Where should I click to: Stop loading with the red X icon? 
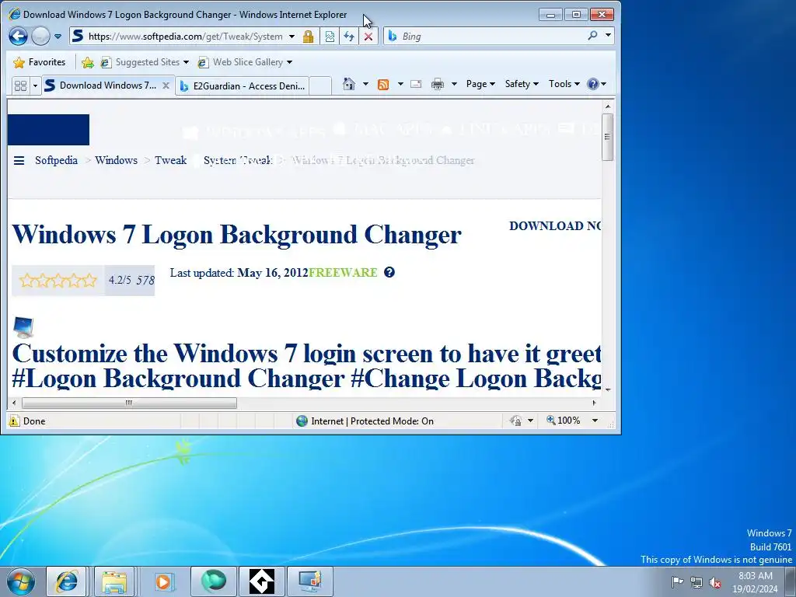(x=368, y=37)
